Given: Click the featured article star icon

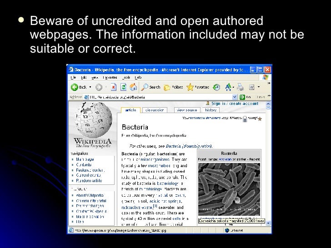Looking at the screenshot, I should click(260, 119).
